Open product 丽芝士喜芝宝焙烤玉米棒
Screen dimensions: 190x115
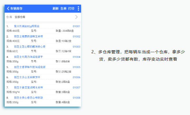[x=28, y=87]
